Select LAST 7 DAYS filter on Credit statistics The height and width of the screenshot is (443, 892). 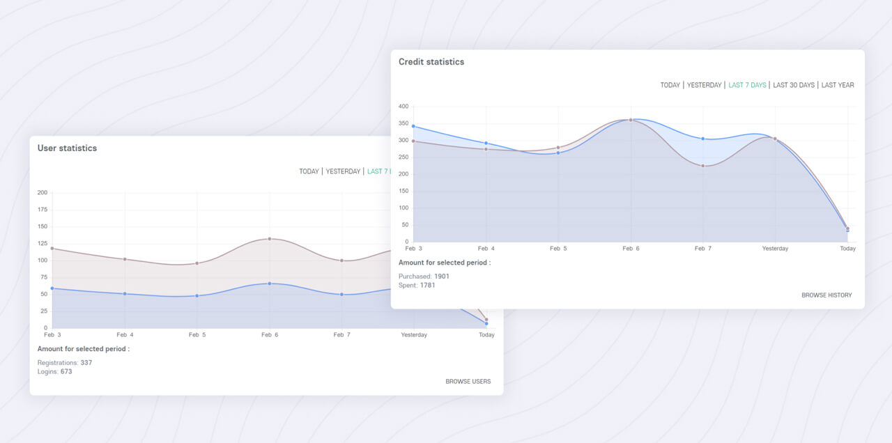pyautogui.click(x=748, y=84)
